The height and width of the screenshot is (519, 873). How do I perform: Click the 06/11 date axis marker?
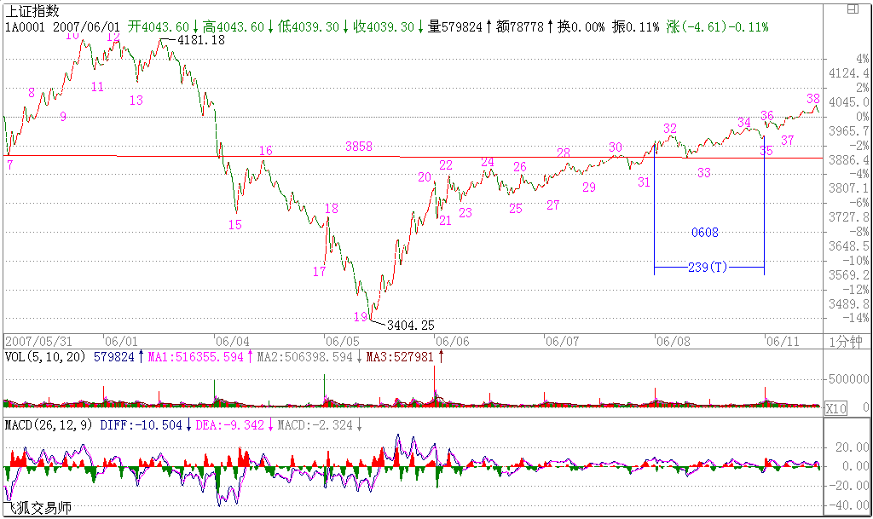783,340
